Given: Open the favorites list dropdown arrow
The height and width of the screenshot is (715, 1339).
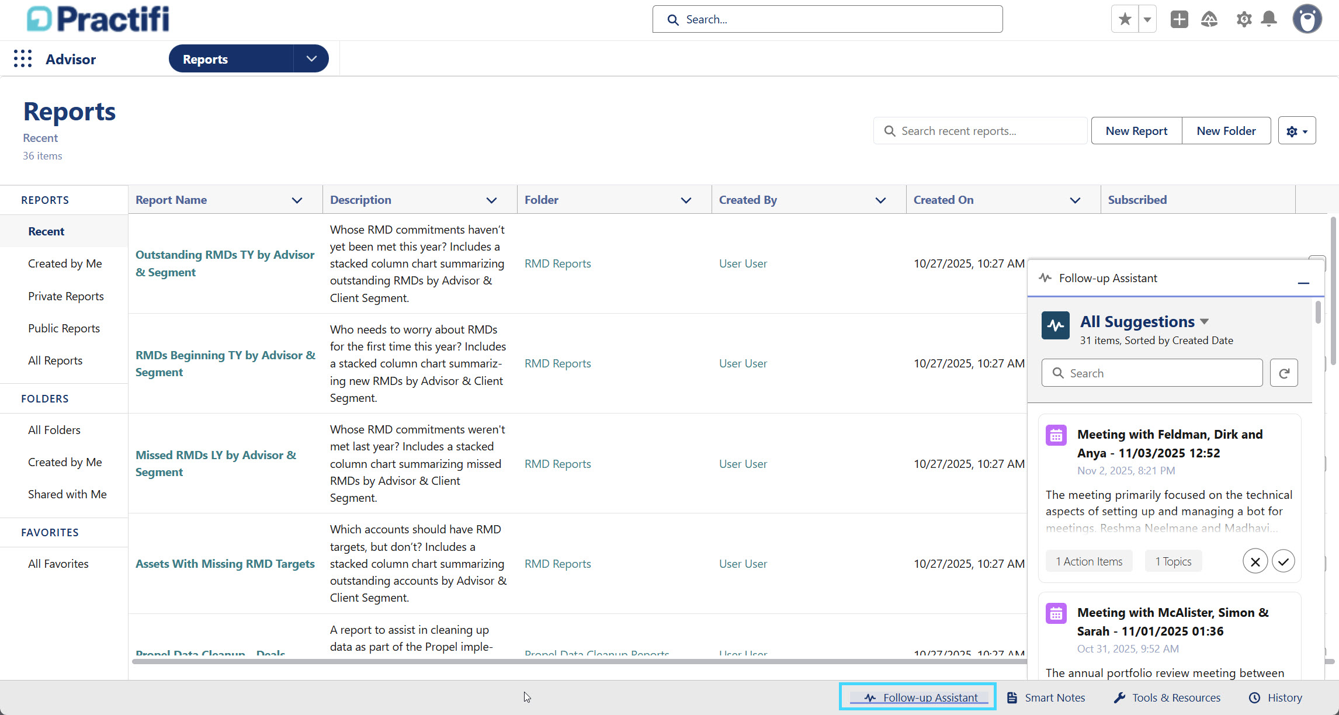Looking at the screenshot, I should pos(1147,19).
